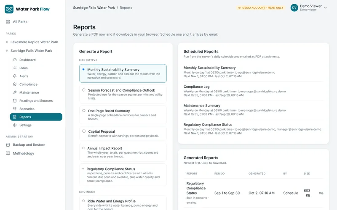Select the Capital Proposal radio button
Screen dimensions: 337x210
tap(84, 131)
